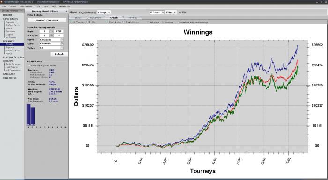Click the Tourneys count value 7419
The image size is (328, 180).
[52, 70]
